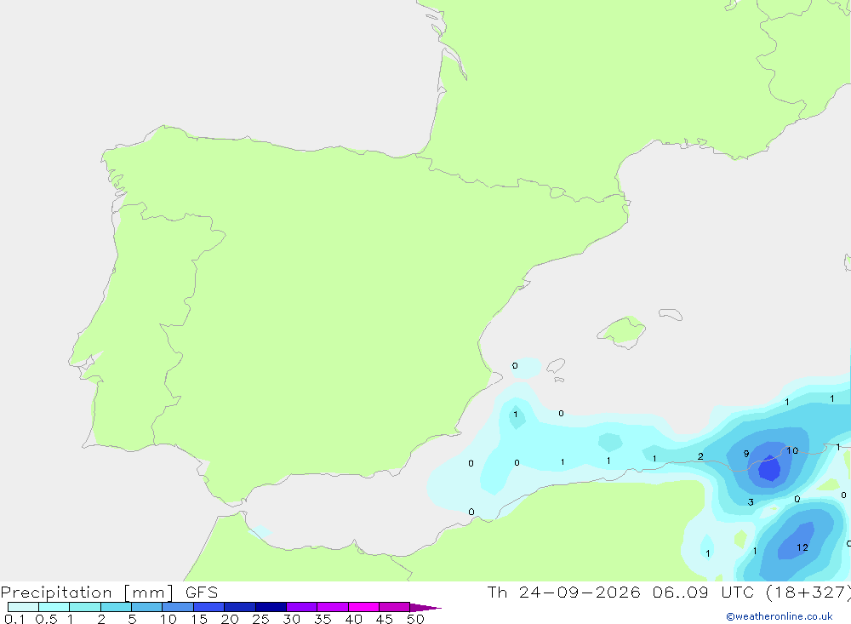851x624 pixels.
Task: Click the dark blue precipitation core
Action: pyautogui.click(x=769, y=468)
